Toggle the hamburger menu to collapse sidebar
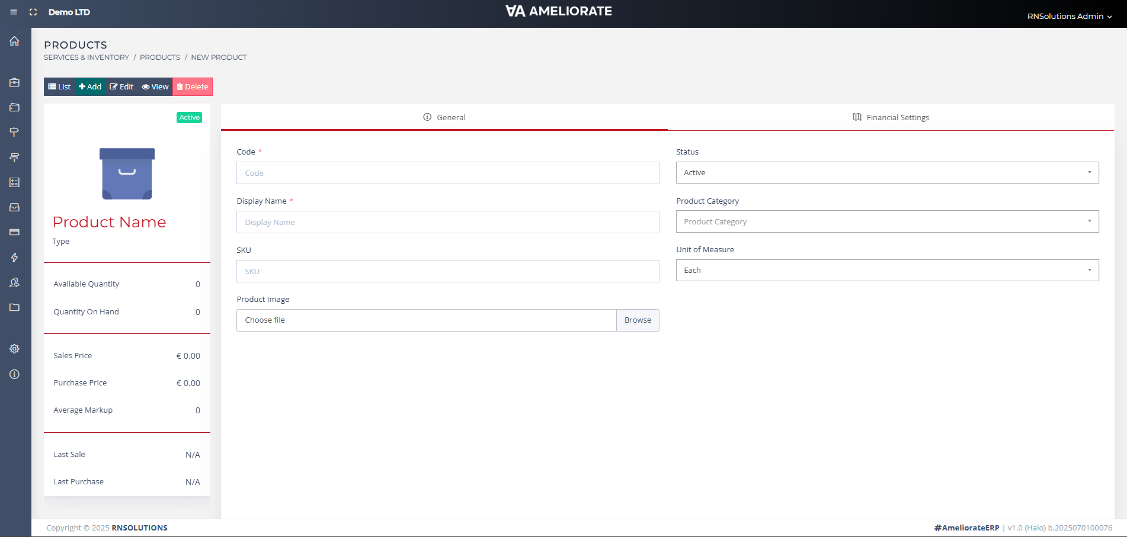This screenshot has width=1127, height=537. point(13,12)
